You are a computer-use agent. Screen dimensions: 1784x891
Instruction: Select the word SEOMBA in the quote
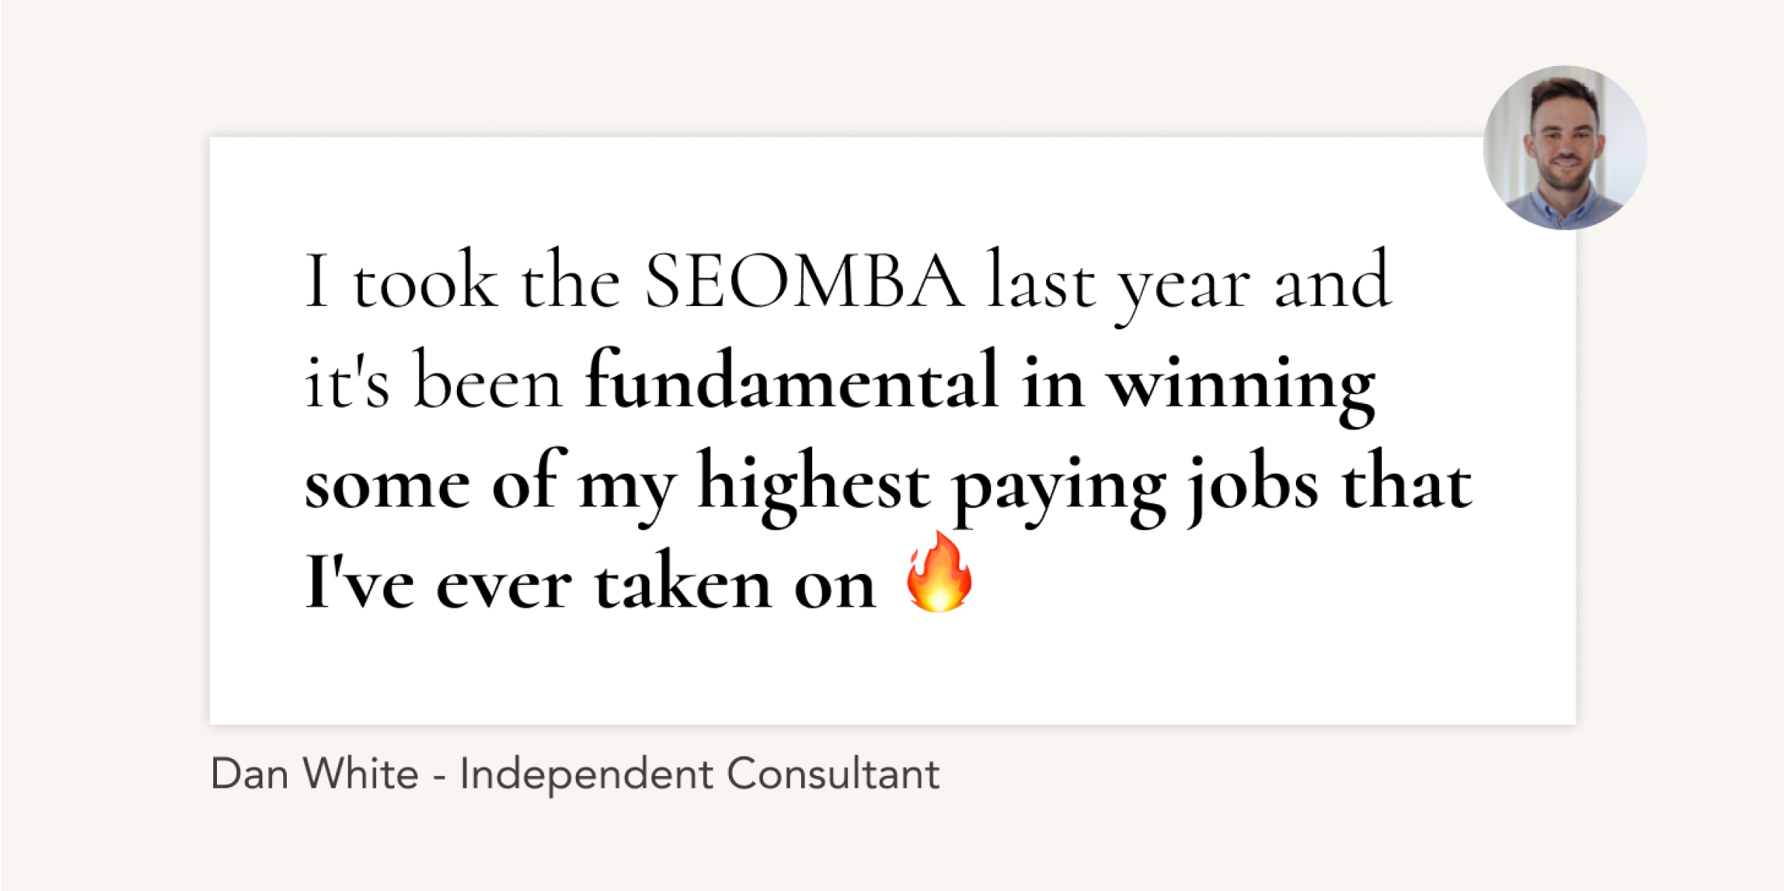point(804,281)
